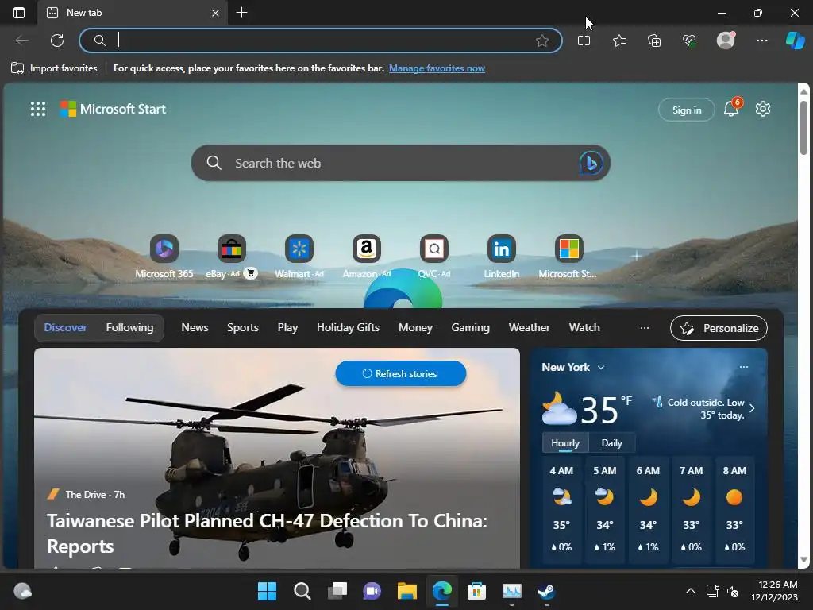Screen dimensions: 813x610
Task: Open Collections icon in toolbar
Action: [654, 41]
